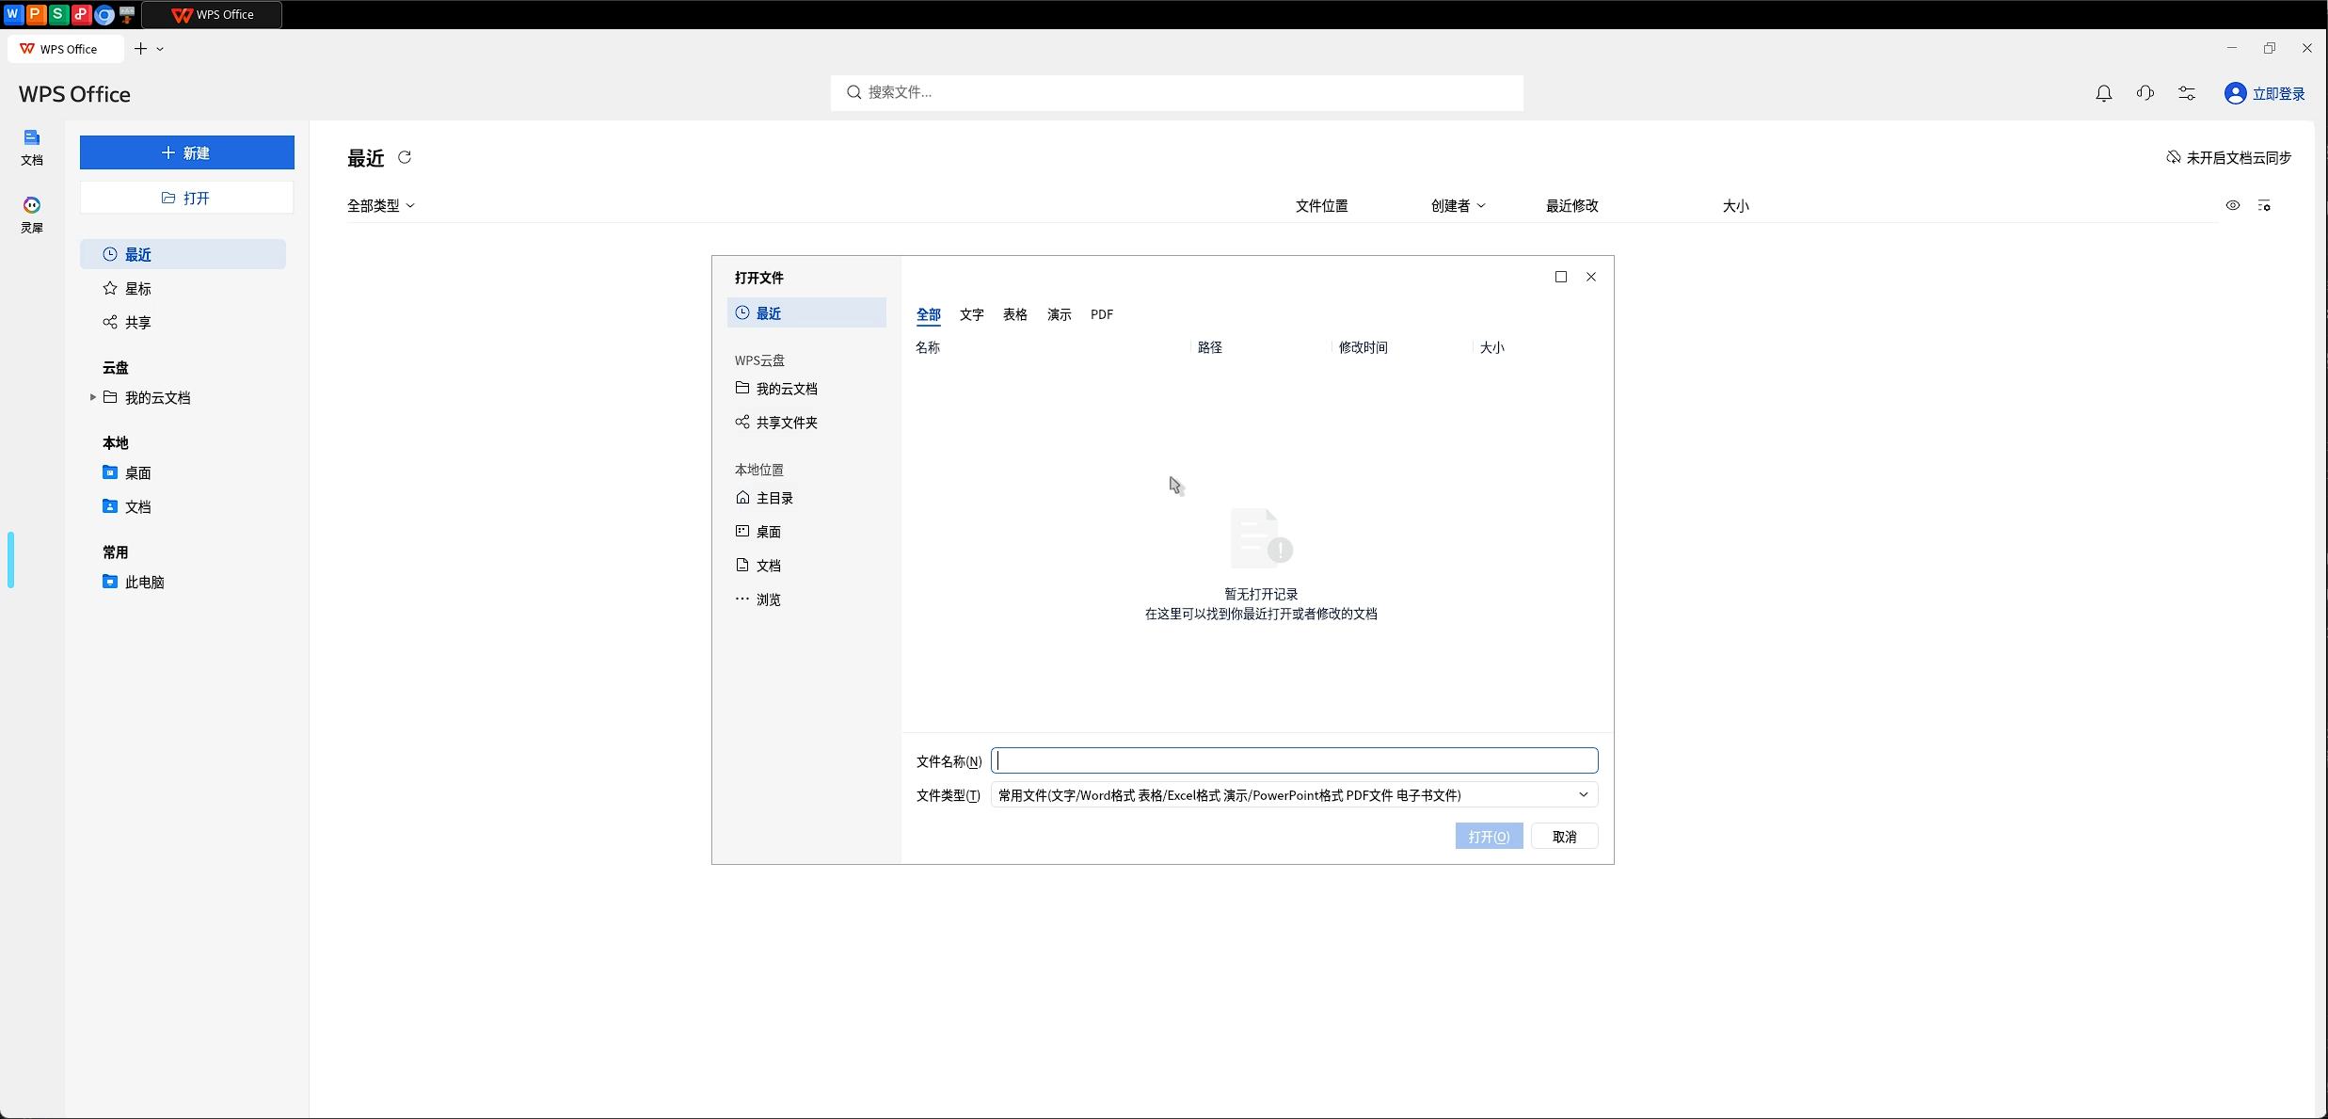
Task: Focus the 搜索文件 search box
Action: coord(1176,92)
